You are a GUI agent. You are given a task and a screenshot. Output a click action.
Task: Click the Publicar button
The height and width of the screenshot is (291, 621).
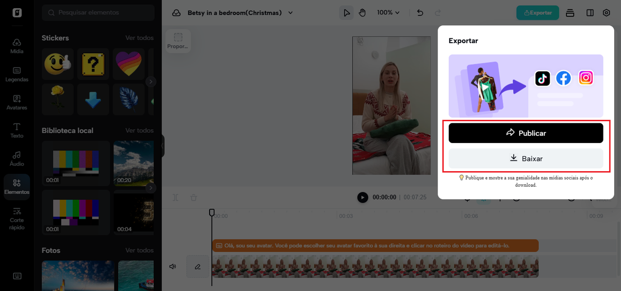(x=525, y=133)
